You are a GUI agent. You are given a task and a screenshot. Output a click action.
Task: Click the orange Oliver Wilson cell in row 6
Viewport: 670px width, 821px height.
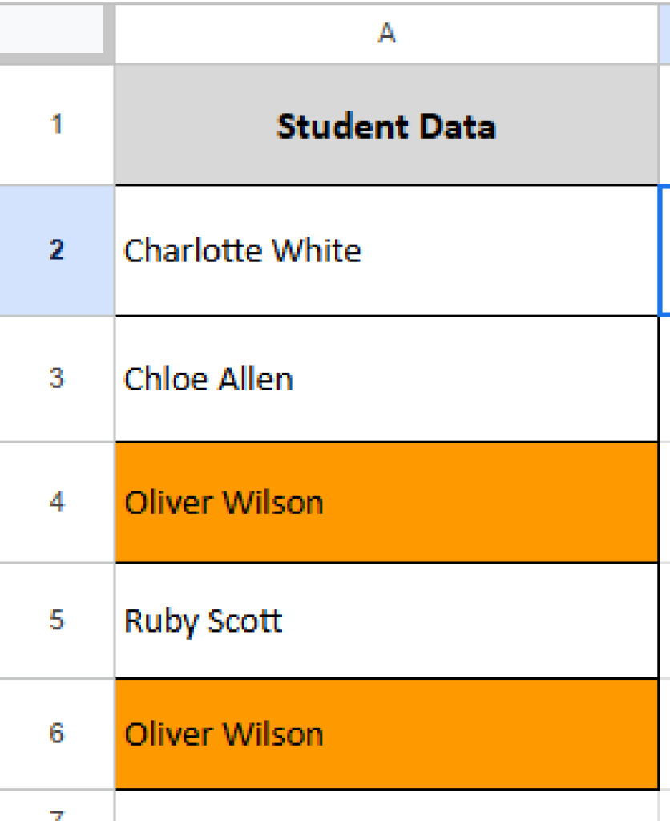(386, 734)
